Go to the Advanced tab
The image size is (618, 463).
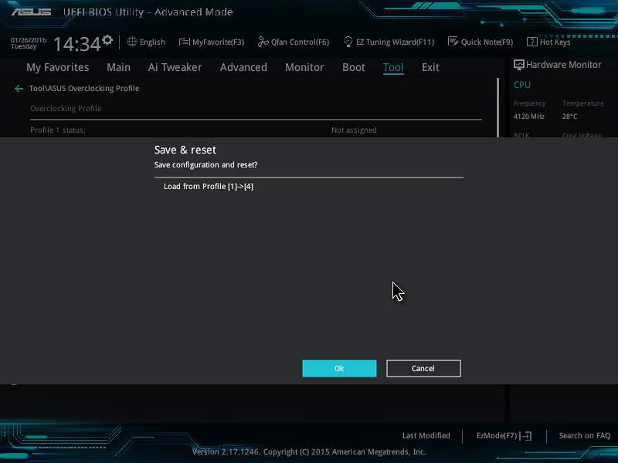click(x=243, y=67)
